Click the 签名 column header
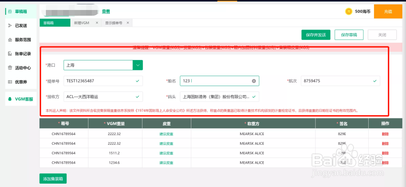Screen dimensions: 406x187 (x=342, y=123)
